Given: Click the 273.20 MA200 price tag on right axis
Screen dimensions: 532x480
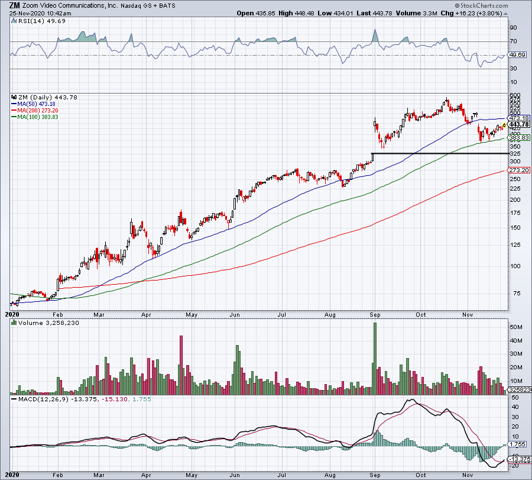Looking at the screenshot, I should (x=519, y=170).
